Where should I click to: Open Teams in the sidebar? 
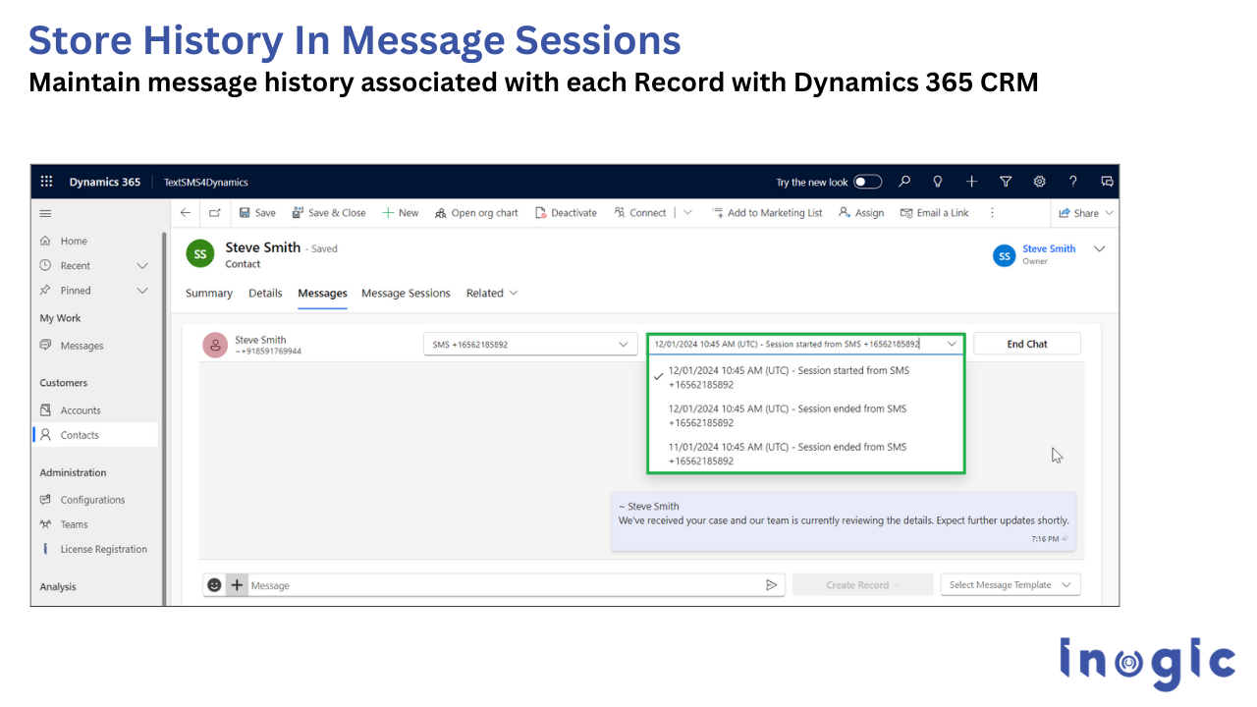click(x=74, y=524)
